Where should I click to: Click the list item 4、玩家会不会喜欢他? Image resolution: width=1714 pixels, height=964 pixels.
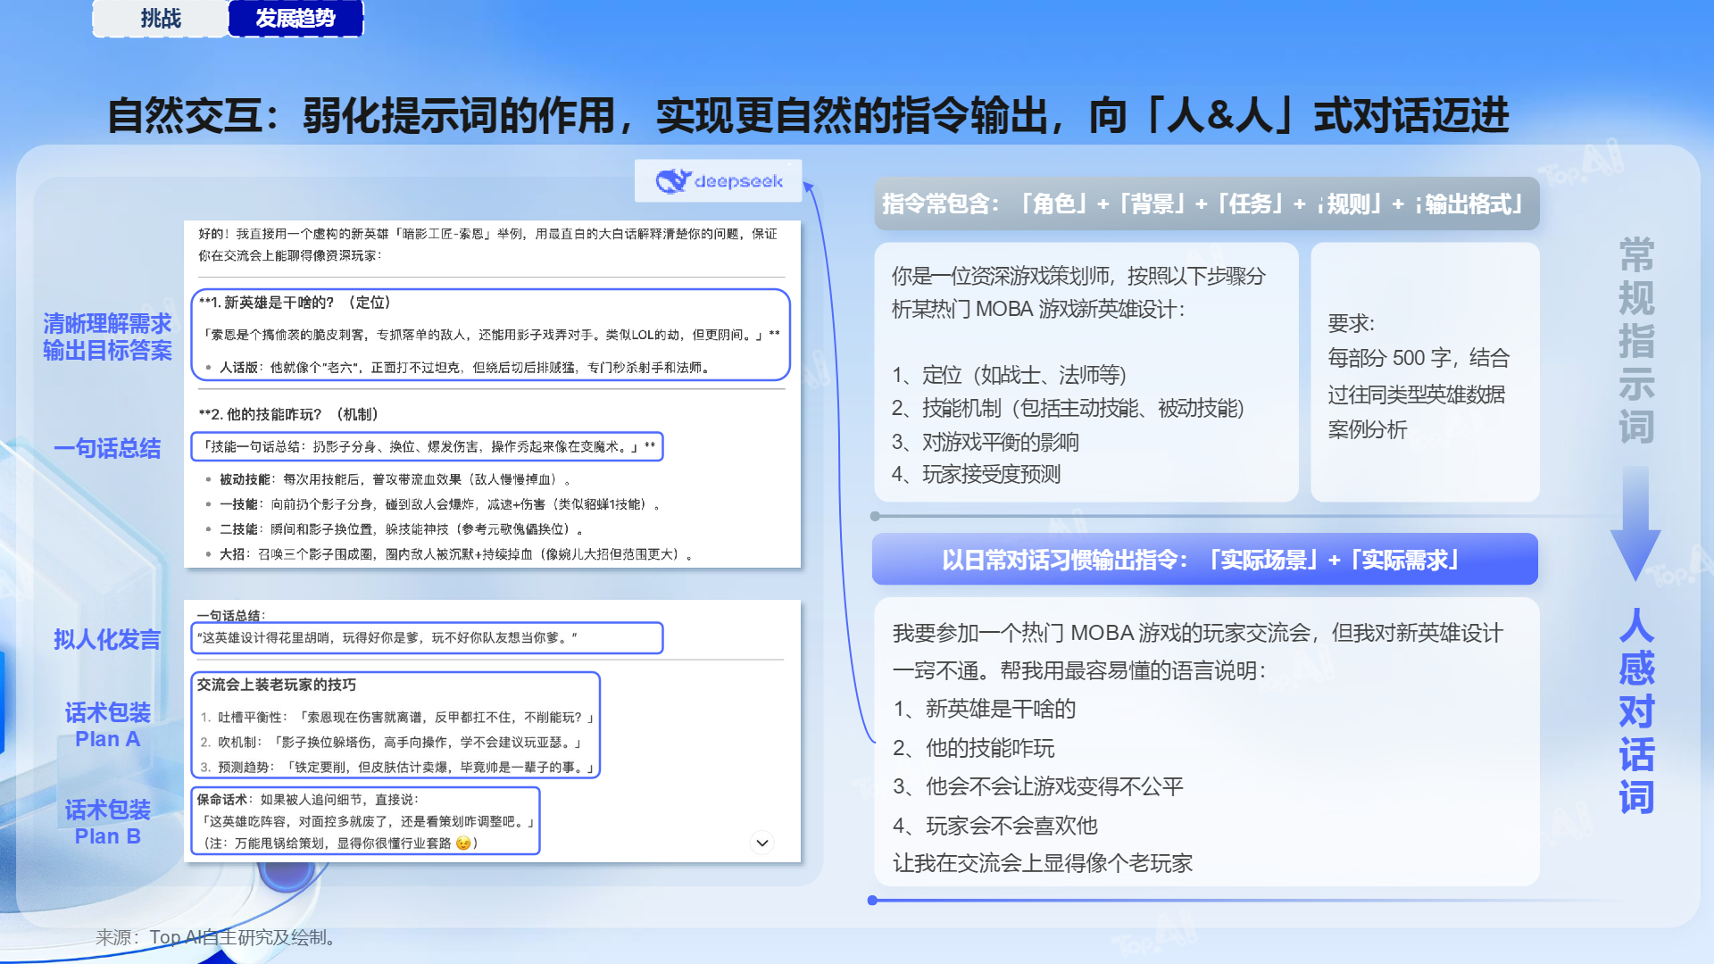click(x=994, y=826)
